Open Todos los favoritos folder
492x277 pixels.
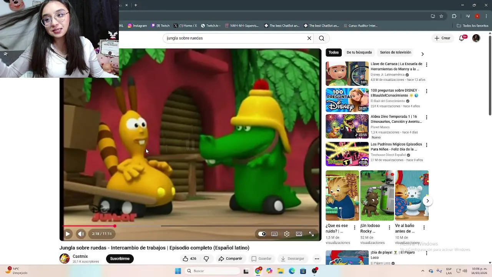click(473, 26)
